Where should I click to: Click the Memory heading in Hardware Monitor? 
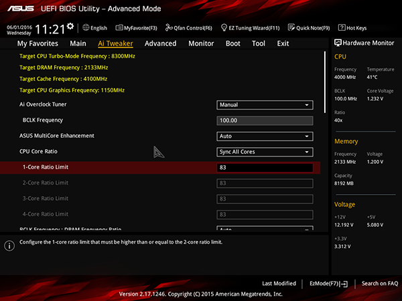pyautogui.click(x=346, y=141)
